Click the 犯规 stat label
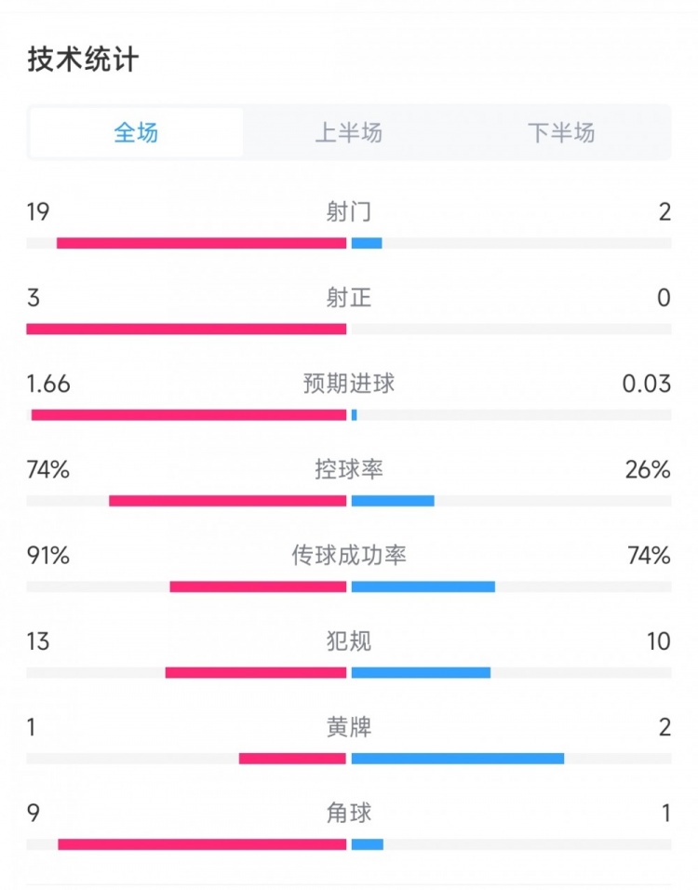Viewport: 698px width, 890px height. 349,641
